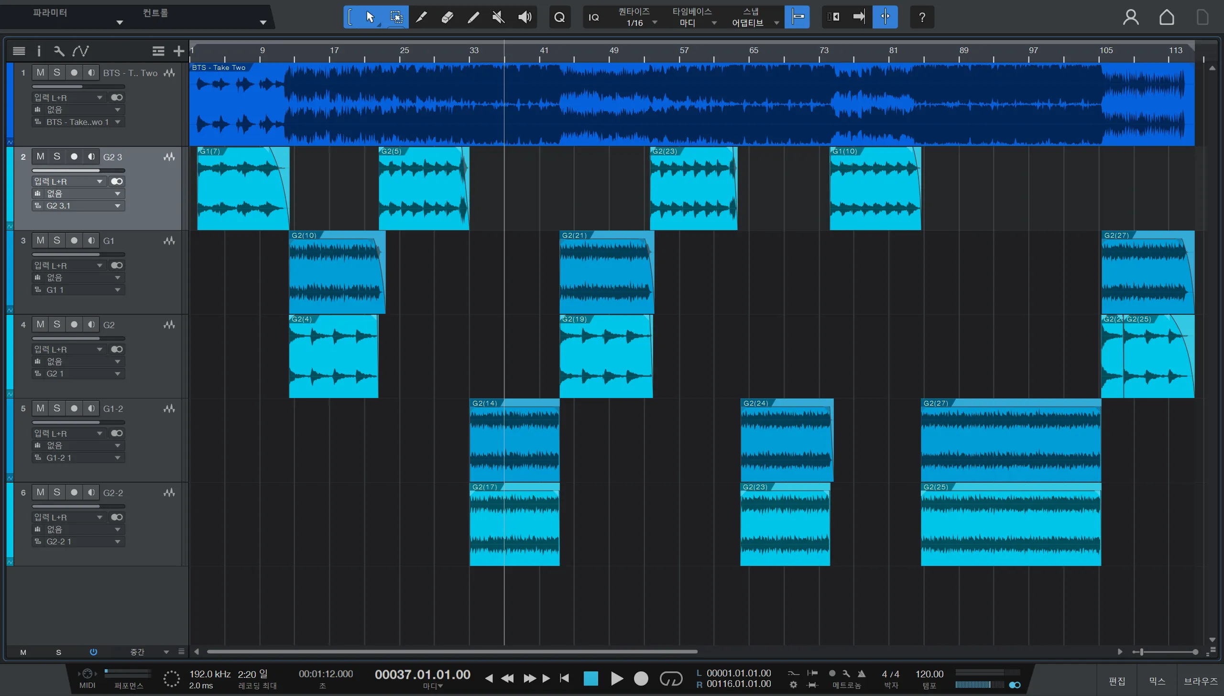This screenshot has width=1224, height=696.
Task: Click the Add Track plus icon
Action: pyautogui.click(x=178, y=51)
